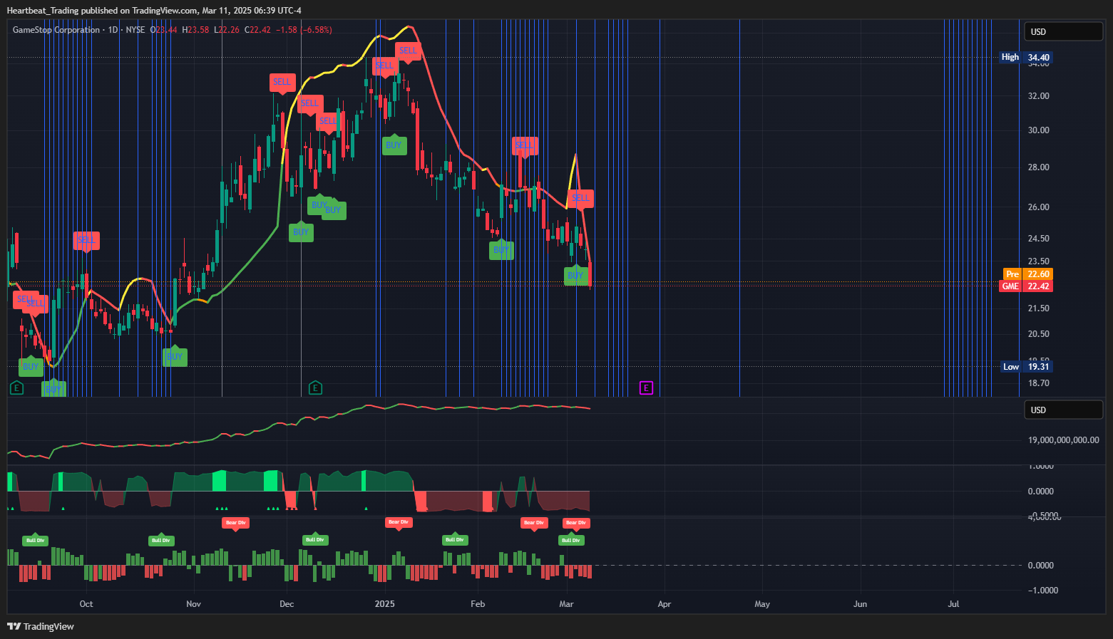Click the Pre 22.60 pre-market price label
The image size is (1113, 639).
[x=1027, y=274]
